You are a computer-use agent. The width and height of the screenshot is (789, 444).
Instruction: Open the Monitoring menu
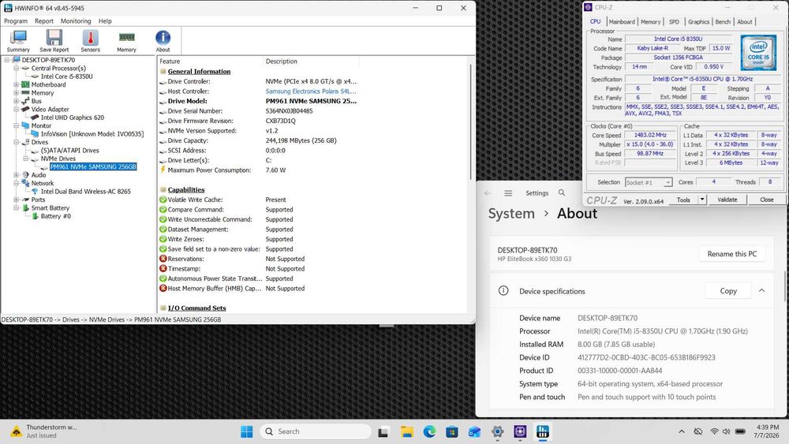click(x=76, y=21)
